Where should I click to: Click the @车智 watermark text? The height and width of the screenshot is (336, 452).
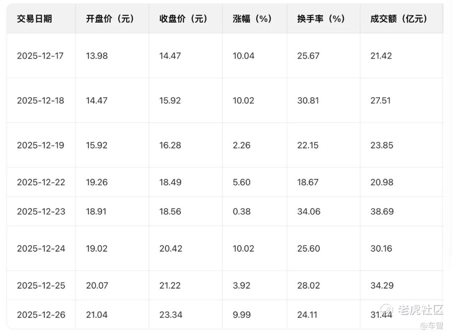point(431,326)
